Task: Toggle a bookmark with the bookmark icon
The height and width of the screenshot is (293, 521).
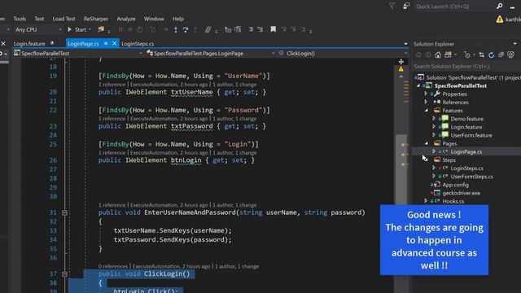Action: point(274,29)
